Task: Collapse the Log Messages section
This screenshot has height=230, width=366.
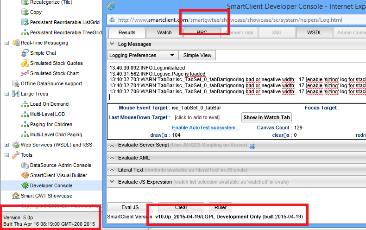Action: point(112,44)
